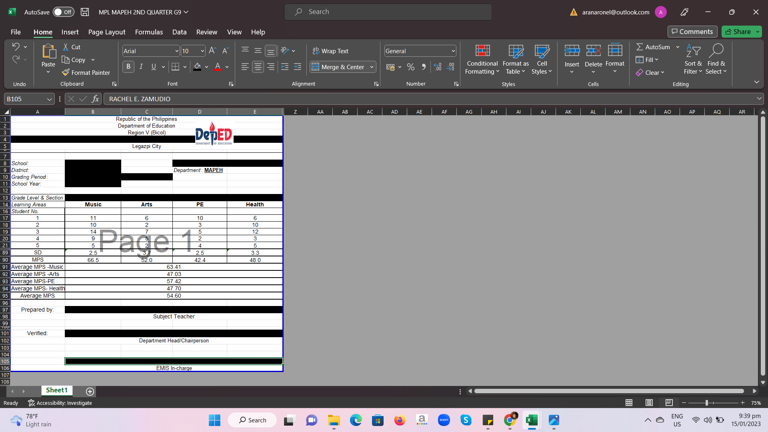This screenshot has width=768, height=432.
Task: Expand the formula bar
Action: tap(759, 98)
